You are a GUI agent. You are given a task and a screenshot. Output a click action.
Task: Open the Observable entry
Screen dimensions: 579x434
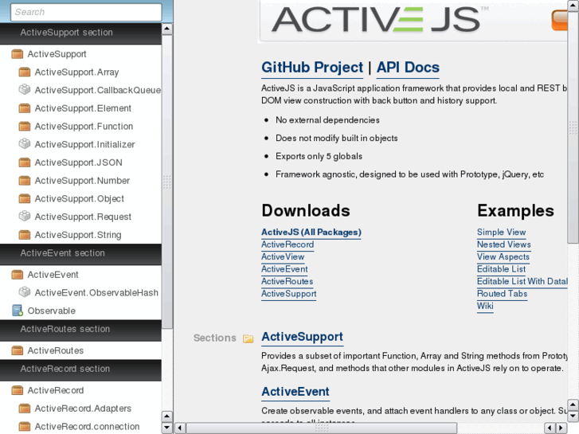pyautogui.click(x=51, y=311)
